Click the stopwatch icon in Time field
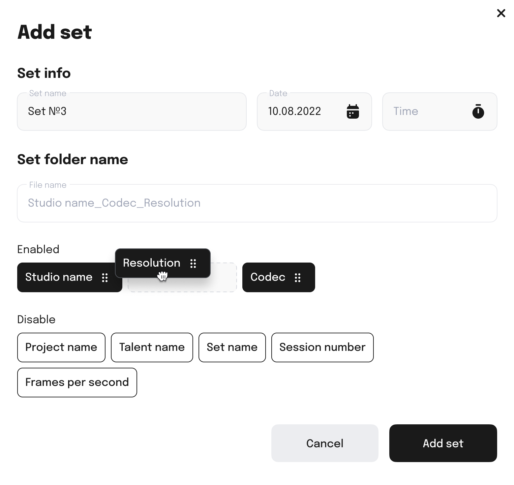The image size is (514, 485). (478, 112)
